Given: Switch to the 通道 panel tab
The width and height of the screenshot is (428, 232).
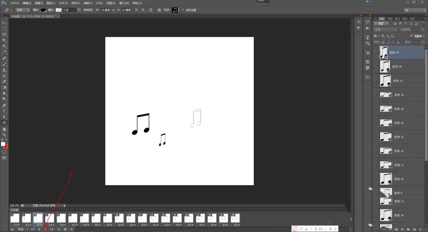Looking at the screenshot, I should click(x=390, y=18).
